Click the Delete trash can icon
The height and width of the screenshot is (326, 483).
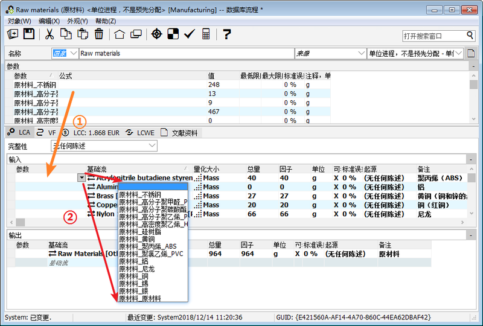point(98,34)
